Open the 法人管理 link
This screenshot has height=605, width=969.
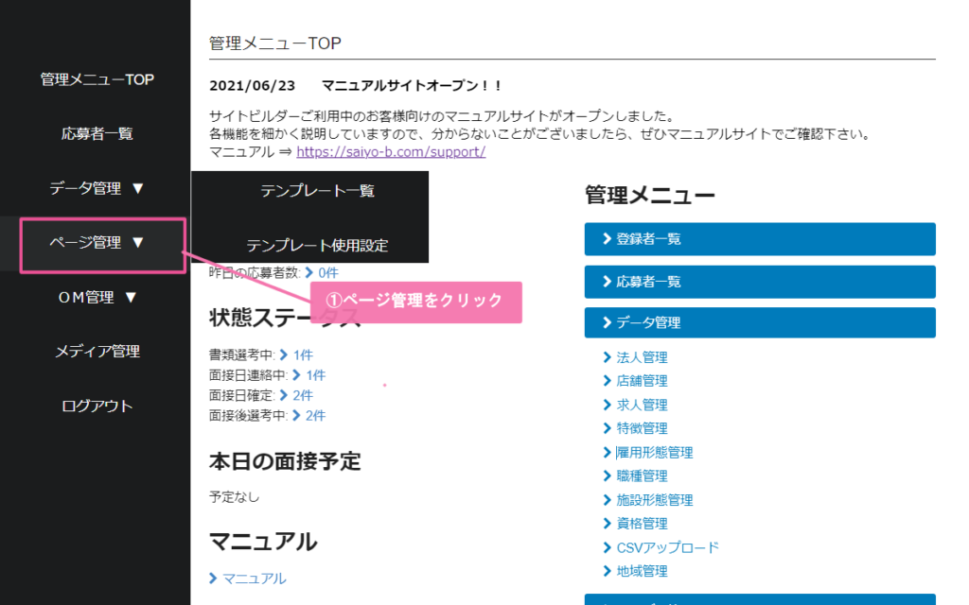click(642, 357)
